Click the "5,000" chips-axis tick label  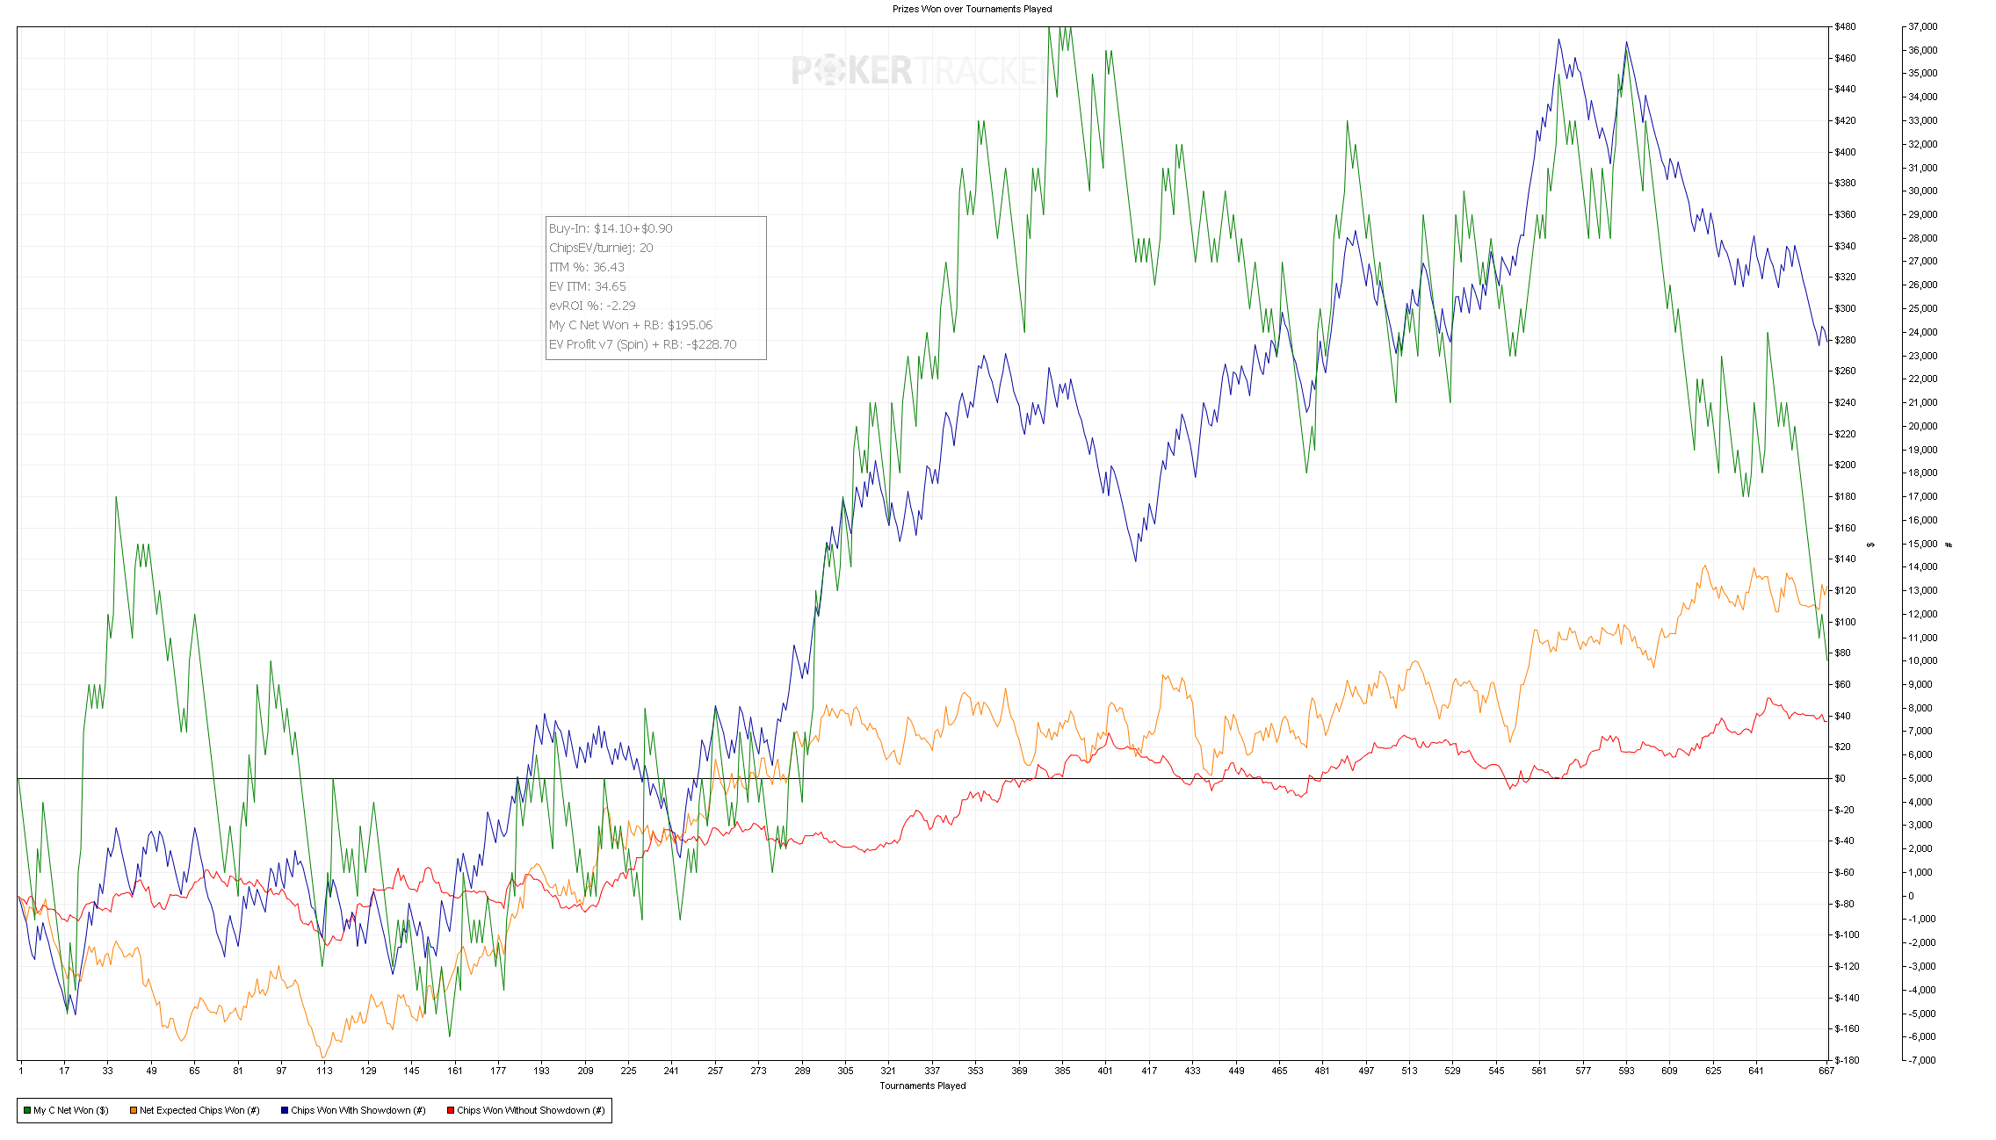coord(1920,778)
